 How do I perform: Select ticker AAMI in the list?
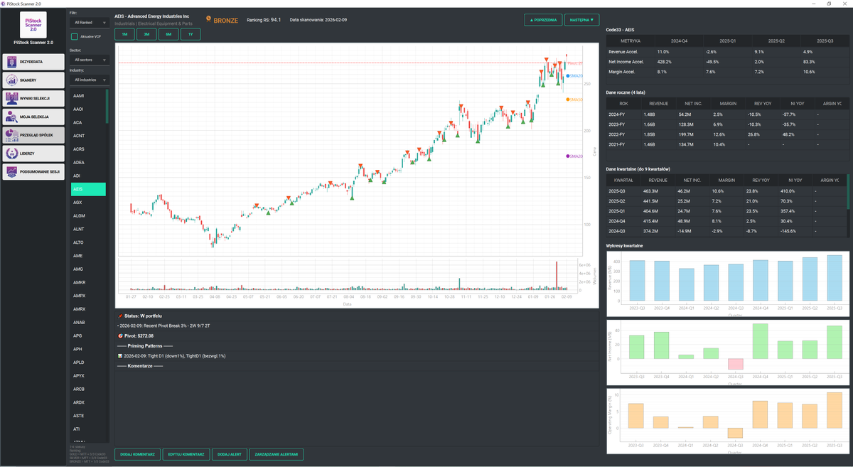point(88,95)
